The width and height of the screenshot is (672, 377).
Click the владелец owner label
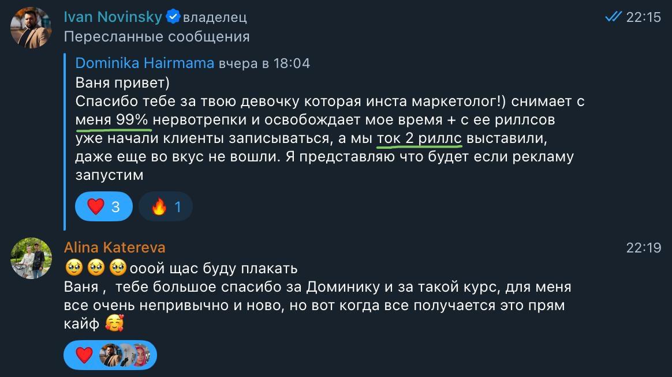tap(215, 18)
